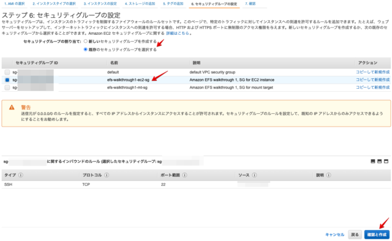
Task: Click the セキュリティグループ ID column header
Action: pyautogui.click(x=37, y=62)
